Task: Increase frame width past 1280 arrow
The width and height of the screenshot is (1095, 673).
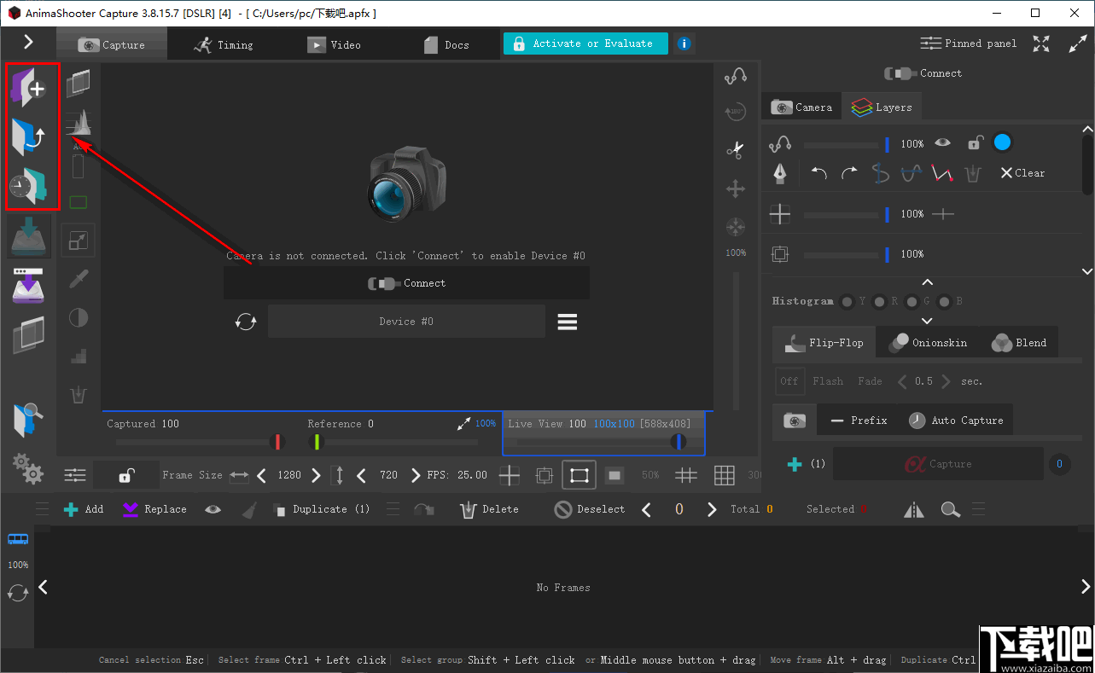Action: click(x=317, y=475)
